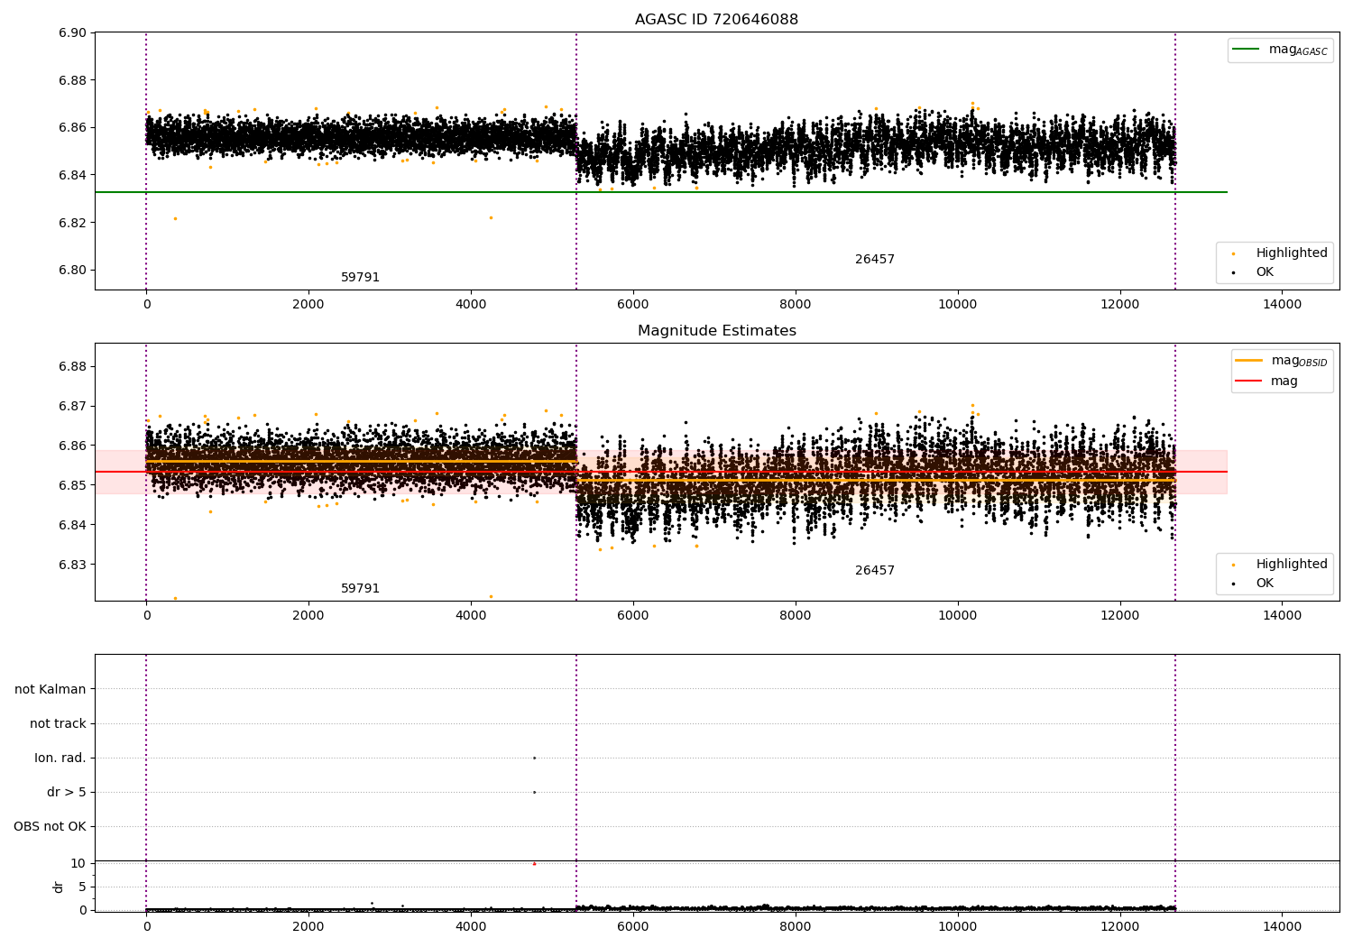The height and width of the screenshot is (947, 1353).
Task: Click the 6.90 y-tick in top plot
Action: [x=73, y=33]
